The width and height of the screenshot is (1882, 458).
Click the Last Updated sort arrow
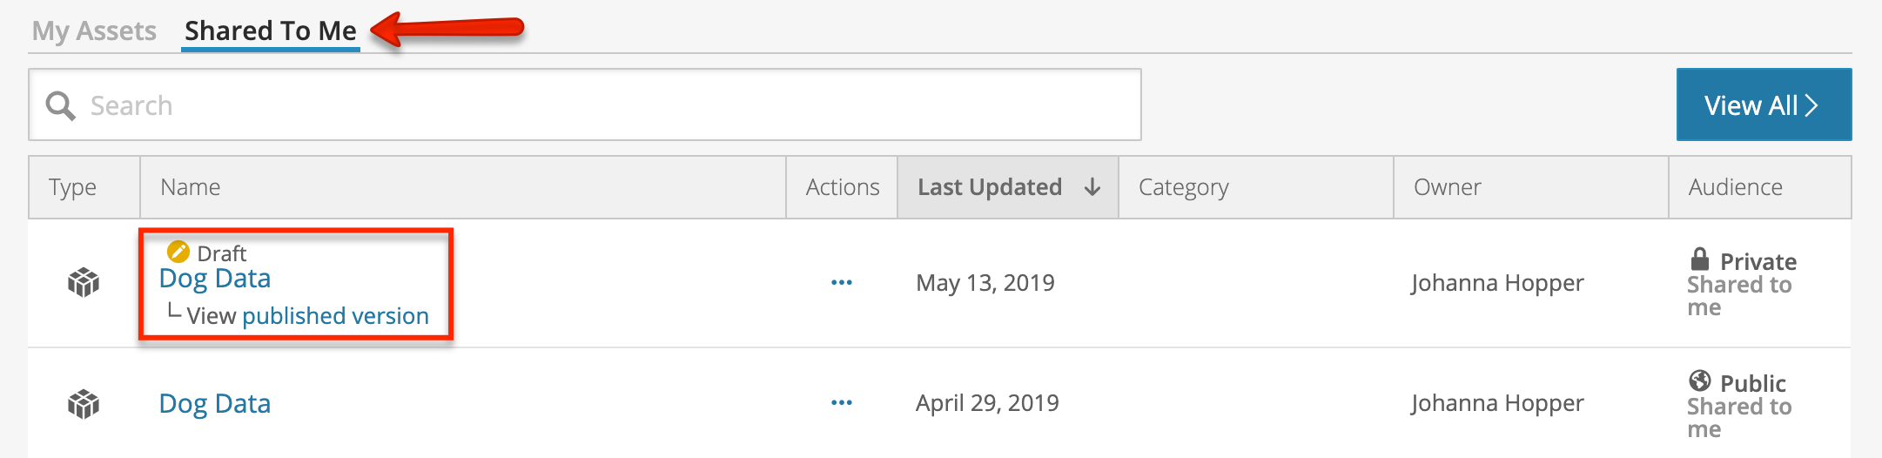tap(1092, 187)
